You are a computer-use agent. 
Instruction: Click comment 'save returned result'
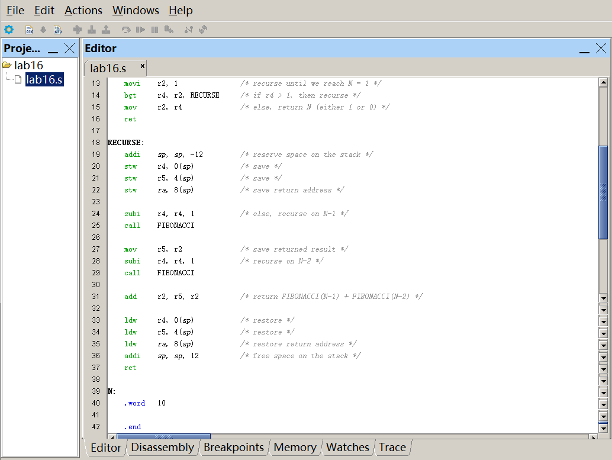point(294,249)
